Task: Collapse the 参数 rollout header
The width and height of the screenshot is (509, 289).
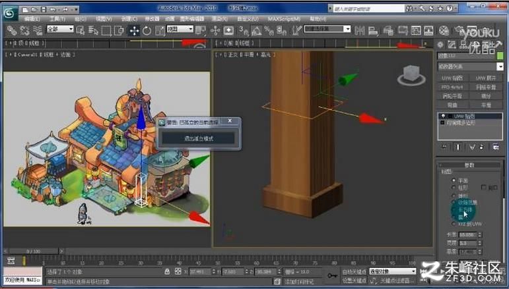Action: pyautogui.click(x=469, y=165)
